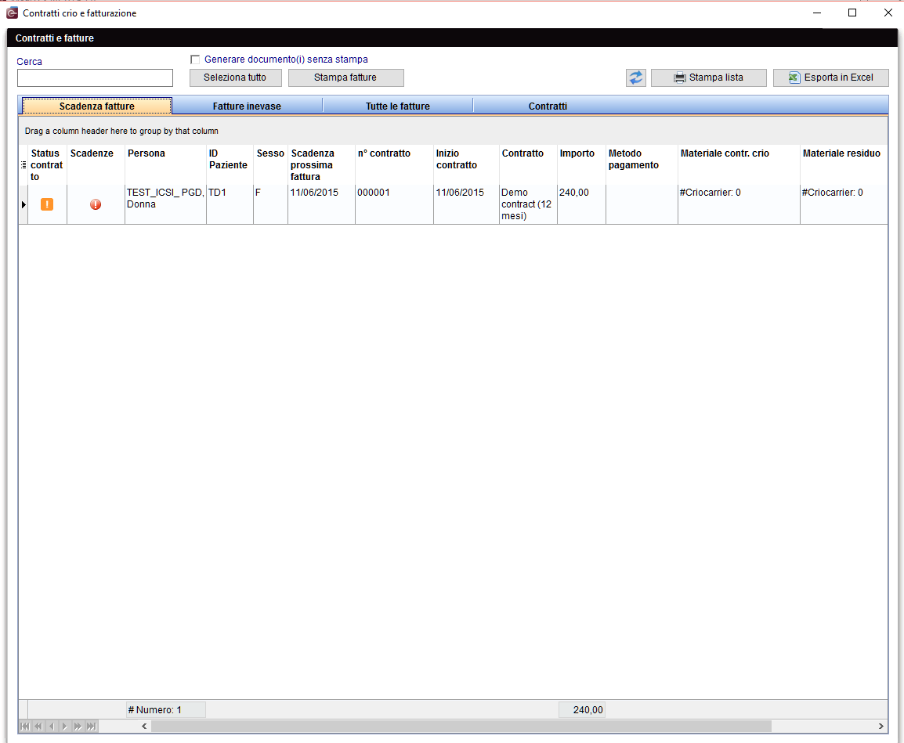
Task: Sort by Materiale residuo column header
Action: 844,165
